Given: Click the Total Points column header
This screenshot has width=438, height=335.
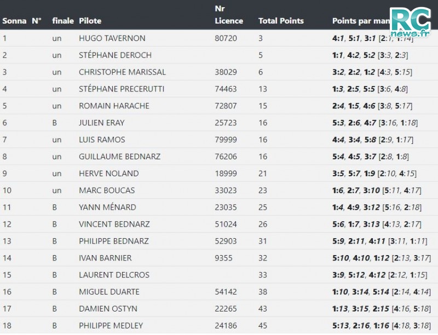Looking at the screenshot, I should click(281, 21).
